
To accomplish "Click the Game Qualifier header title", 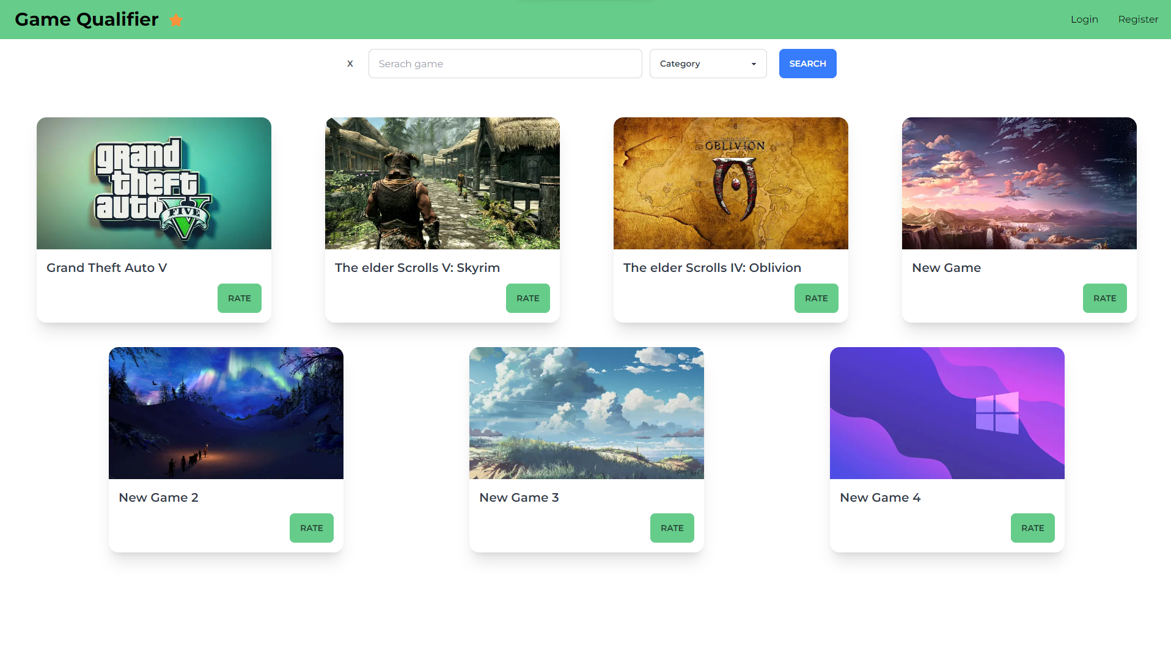I will (x=87, y=19).
